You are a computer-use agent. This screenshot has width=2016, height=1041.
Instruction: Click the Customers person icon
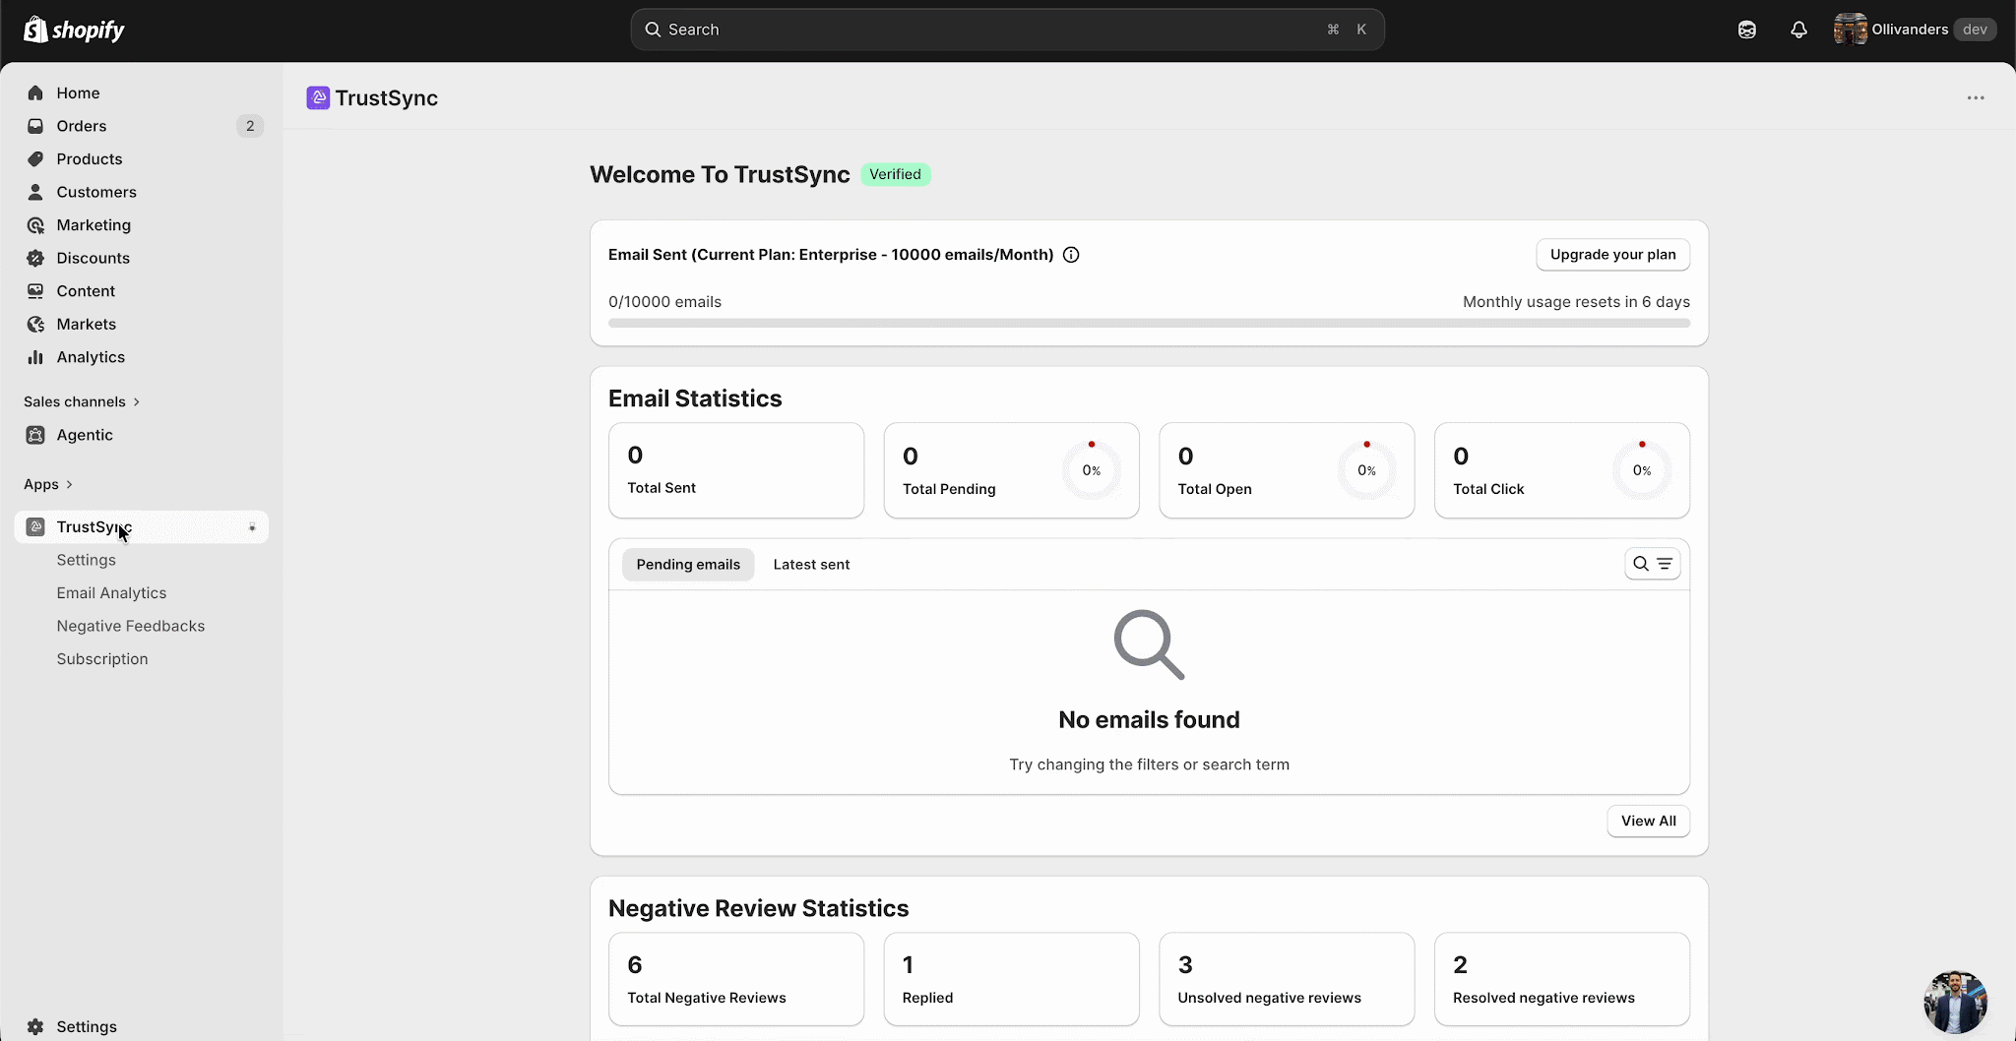pyautogui.click(x=35, y=192)
